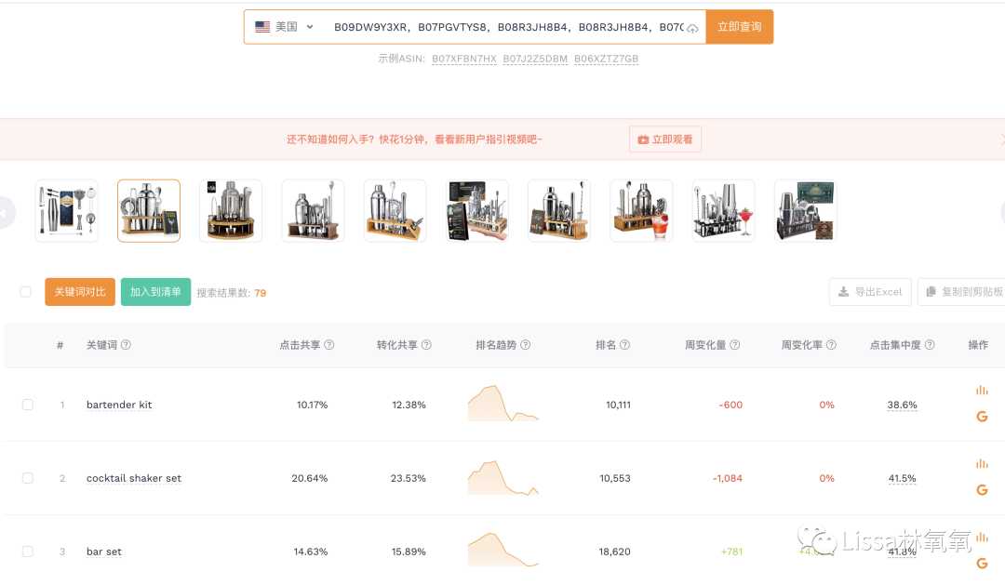Open the 立即查询 search button

click(x=739, y=27)
